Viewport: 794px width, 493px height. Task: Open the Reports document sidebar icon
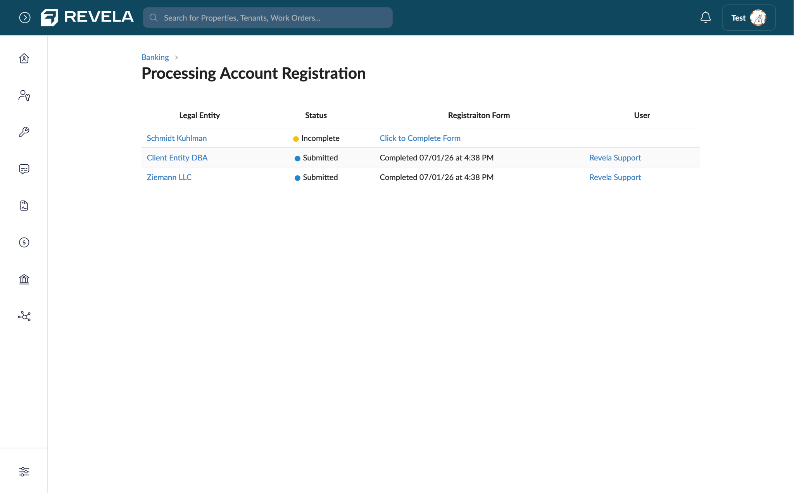point(24,205)
